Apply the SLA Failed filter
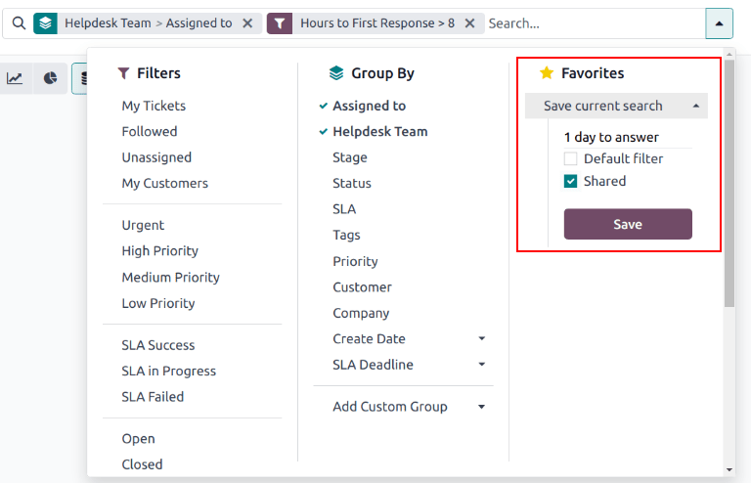The width and height of the screenshot is (751, 483). pos(153,397)
